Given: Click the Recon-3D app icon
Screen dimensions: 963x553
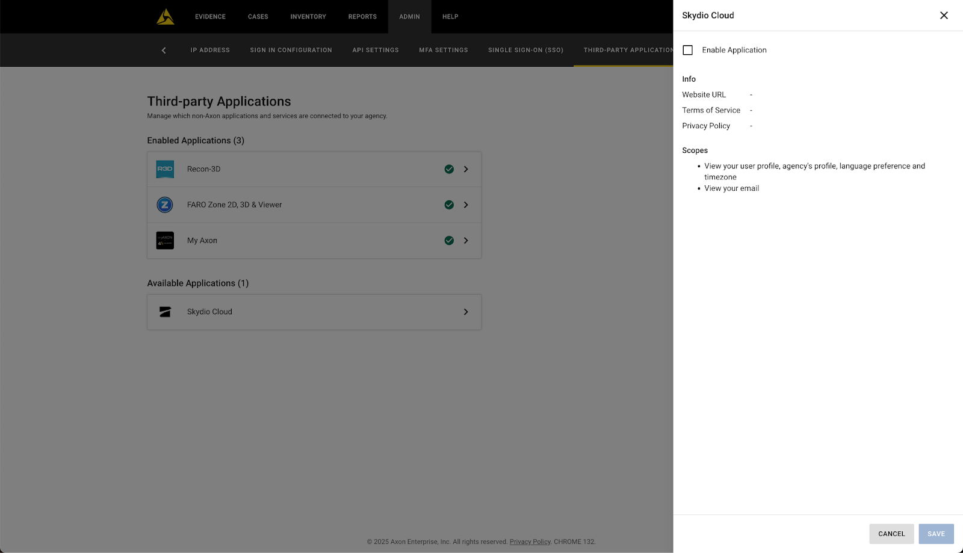Looking at the screenshot, I should tap(165, 169).
